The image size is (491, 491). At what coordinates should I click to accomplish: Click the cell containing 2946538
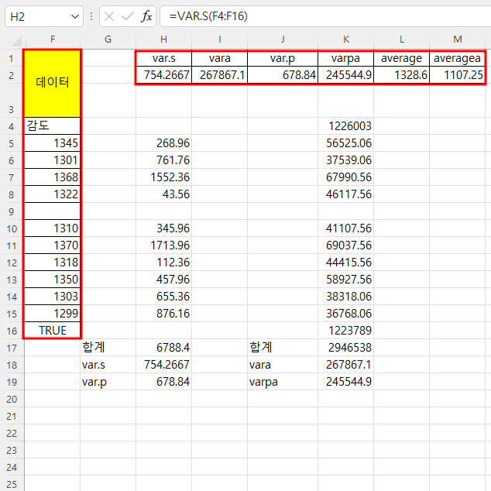pyautogui.click(x=345, y=348)
